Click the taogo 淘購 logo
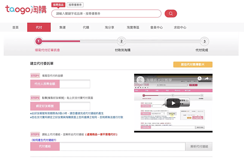Image resolution: width=244 pixels, height=159 pixels. pyautogui.click(x=26, y=10)
